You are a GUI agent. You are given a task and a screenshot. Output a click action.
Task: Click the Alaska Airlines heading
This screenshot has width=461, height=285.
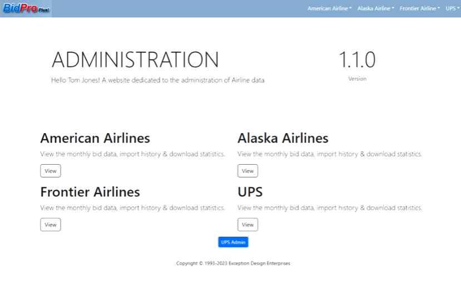point(283,138)
